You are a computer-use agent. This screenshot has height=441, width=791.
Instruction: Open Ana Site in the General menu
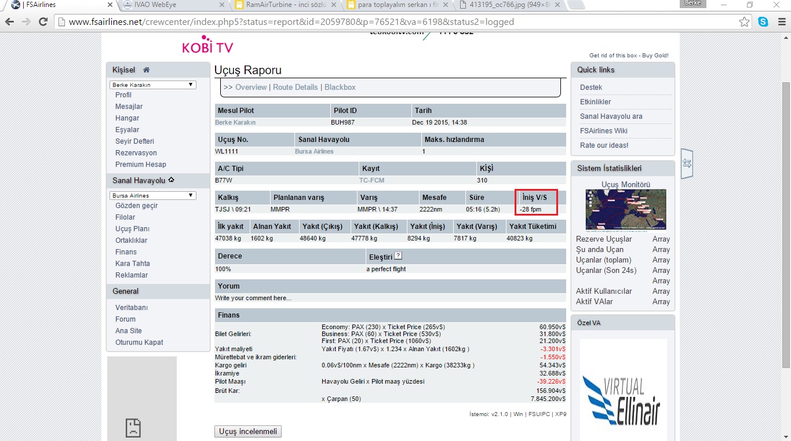coord(129,331)
